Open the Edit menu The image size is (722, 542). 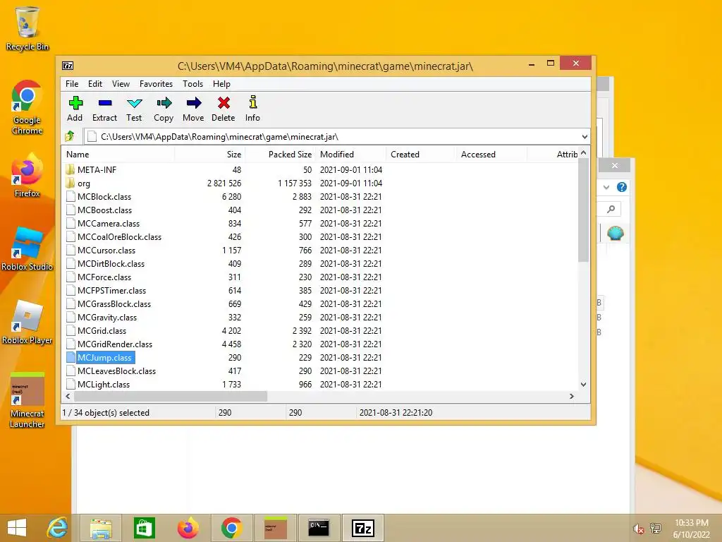(95, 84)
